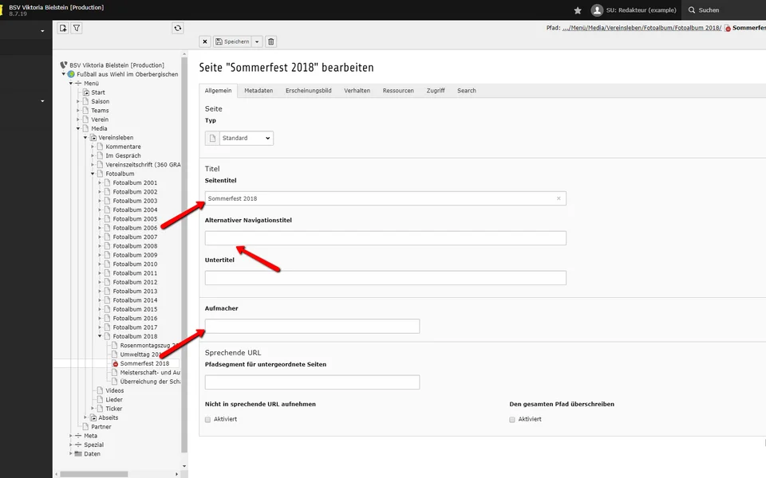
Task: Click the Seitentitel input field
Action: tap(385, 198)
